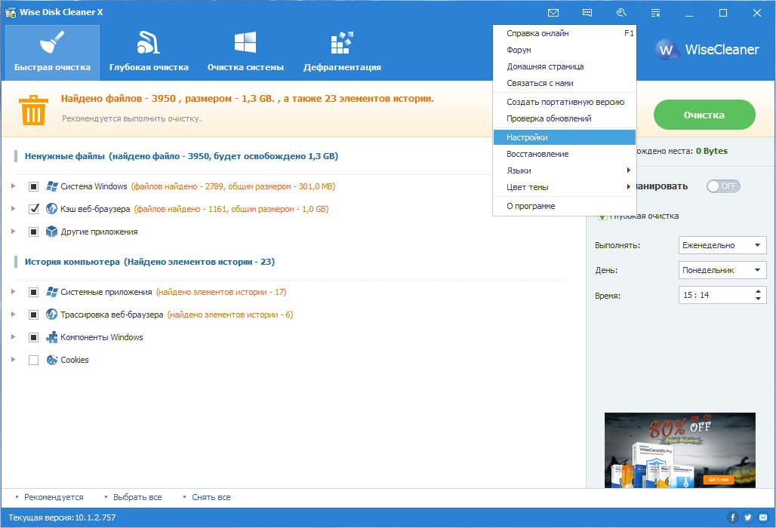Toggle the Другие приложения checkbox
776x528 pixels.
(34, 232)
